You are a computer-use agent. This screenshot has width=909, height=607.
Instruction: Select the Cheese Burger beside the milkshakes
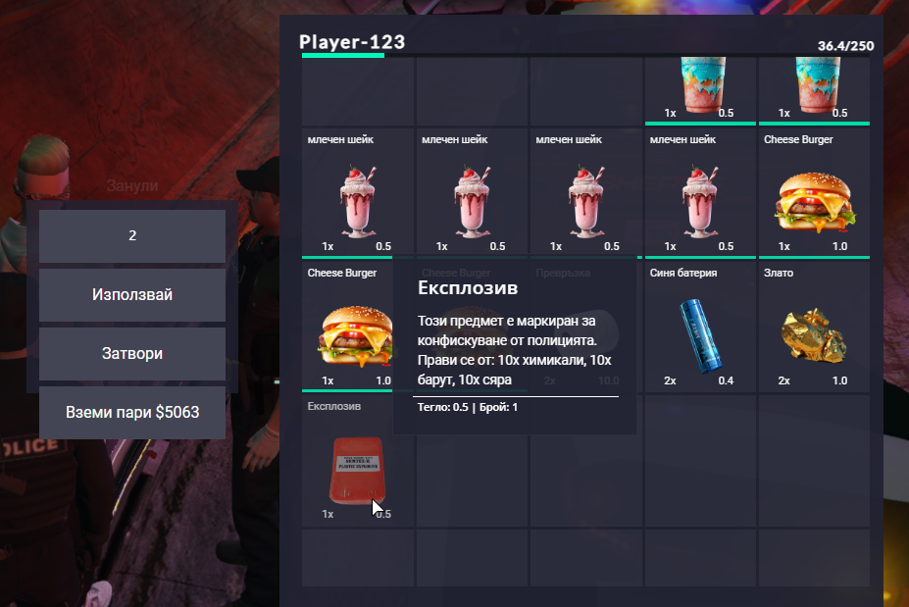(x=814, y=192)
